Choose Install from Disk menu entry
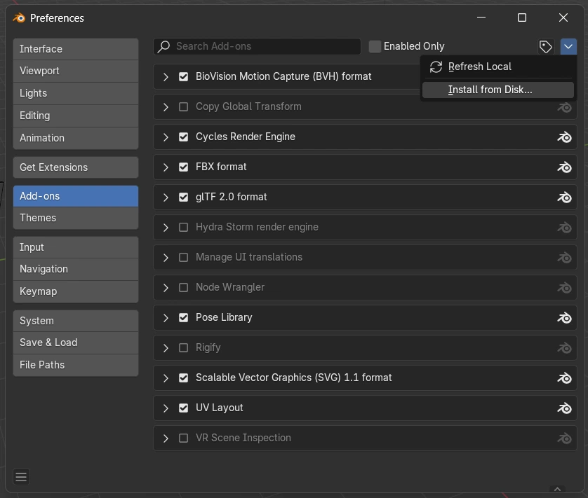 point(490,90)
